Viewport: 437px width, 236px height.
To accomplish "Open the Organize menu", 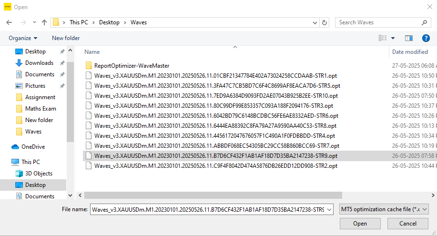I will (x=23, y=38).
